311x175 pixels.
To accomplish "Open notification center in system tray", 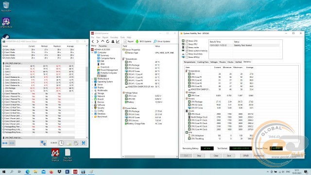I will pyautogui.click(x=306, y=172).
